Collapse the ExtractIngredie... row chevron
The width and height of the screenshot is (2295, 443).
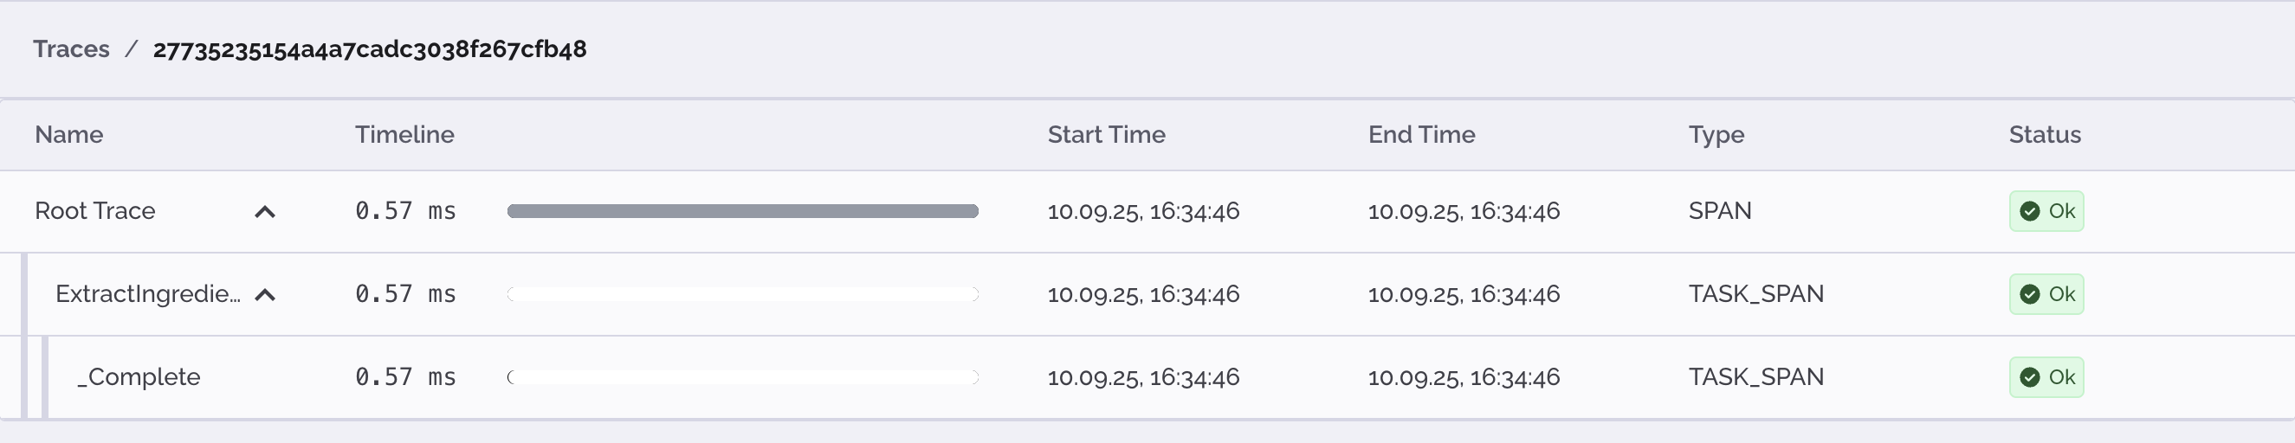(x=265, y=294)
